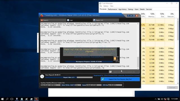Open the Repairs tab in Windows Repair
This screenshot has height=101, width=180.
tap(53, 20)
